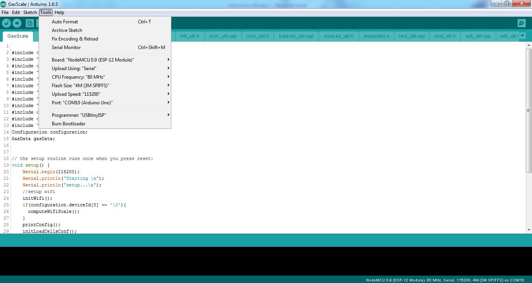Expand the Flash Size submenu

coord(111,85)
